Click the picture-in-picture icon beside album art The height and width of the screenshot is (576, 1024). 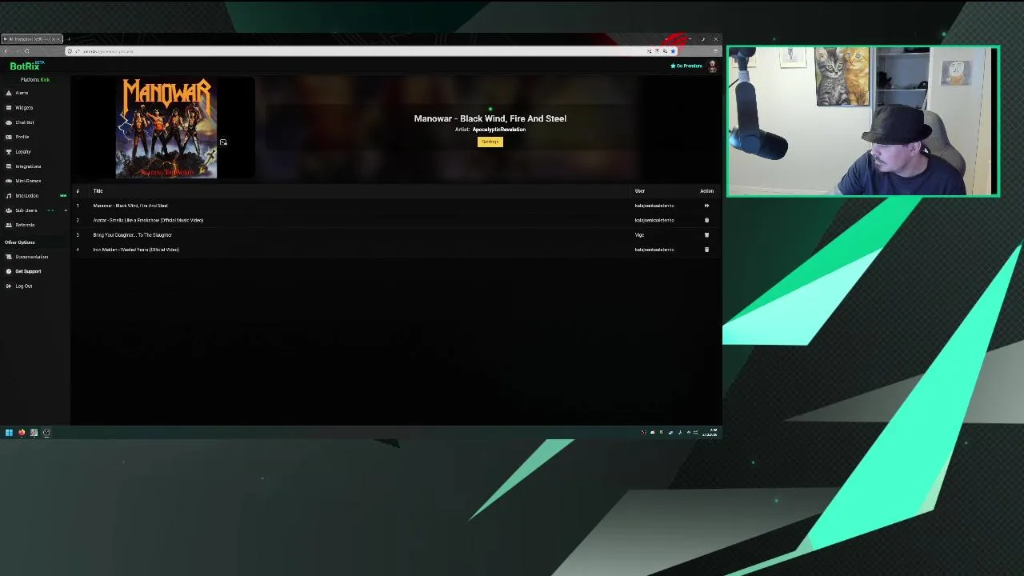223,142
